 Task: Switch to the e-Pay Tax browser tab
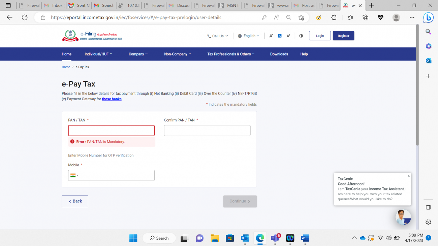pyautogui.click(x=350, y=5)
